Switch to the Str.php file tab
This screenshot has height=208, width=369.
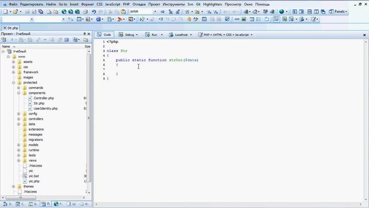click(x=11, y=28)
